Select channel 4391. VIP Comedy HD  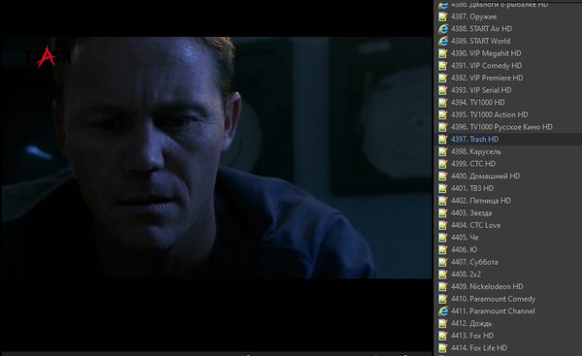(x=486, y=66)
